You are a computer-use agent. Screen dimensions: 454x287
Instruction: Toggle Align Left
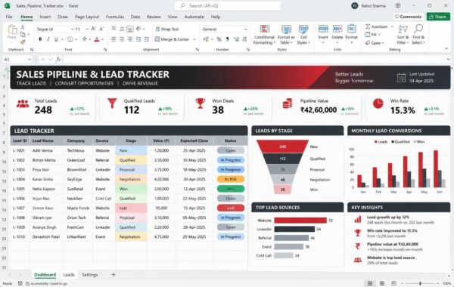[x=113, y=39]
